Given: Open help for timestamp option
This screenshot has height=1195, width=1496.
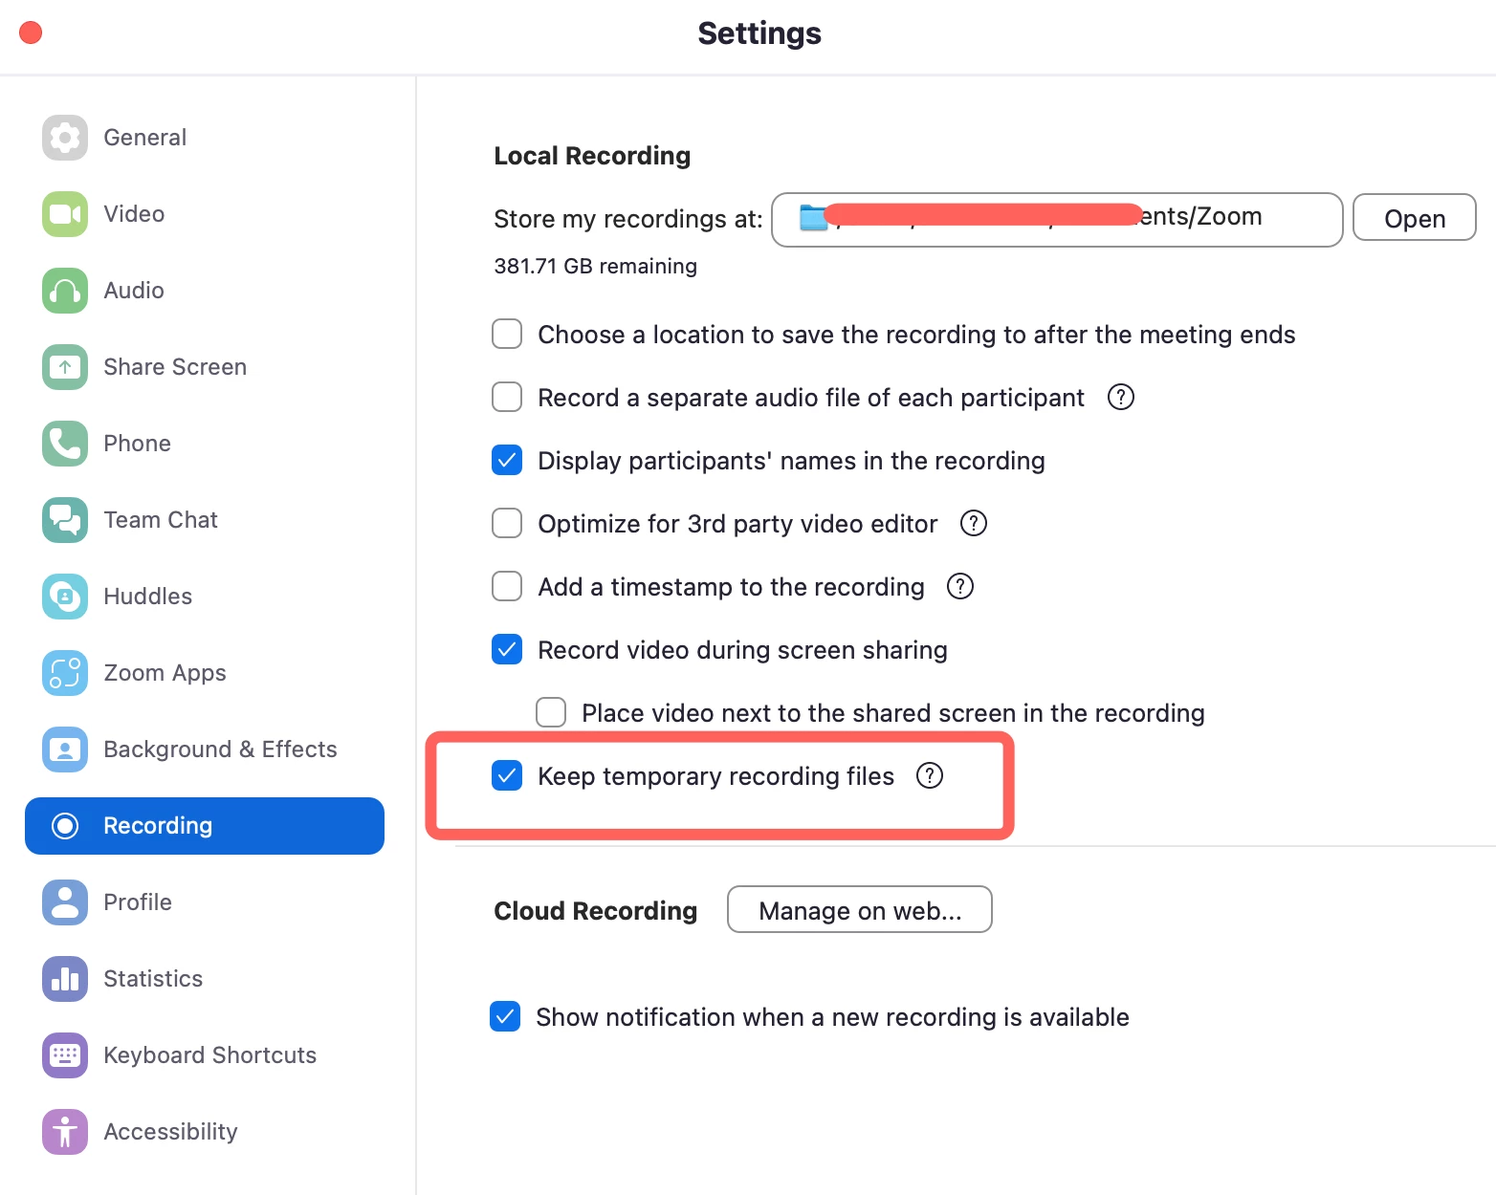Looking at the screenshot, I should [960, 586].
